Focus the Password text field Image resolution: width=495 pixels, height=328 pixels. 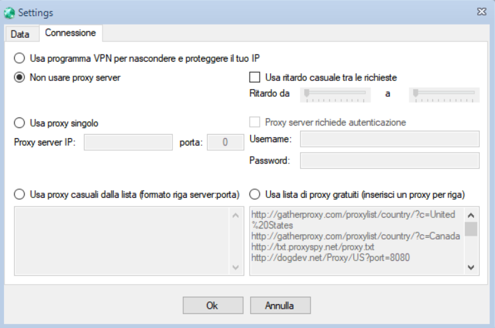coord(390,161)
